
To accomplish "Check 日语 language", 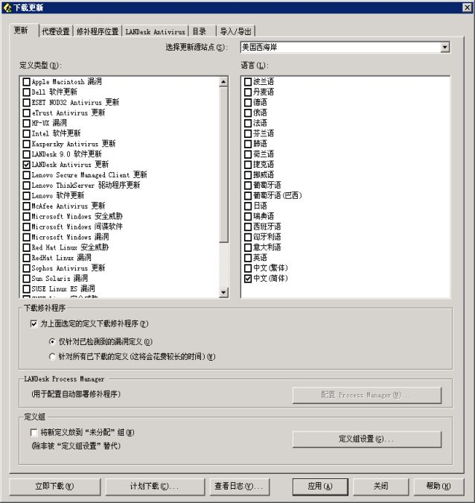I will tap(248, 206).
